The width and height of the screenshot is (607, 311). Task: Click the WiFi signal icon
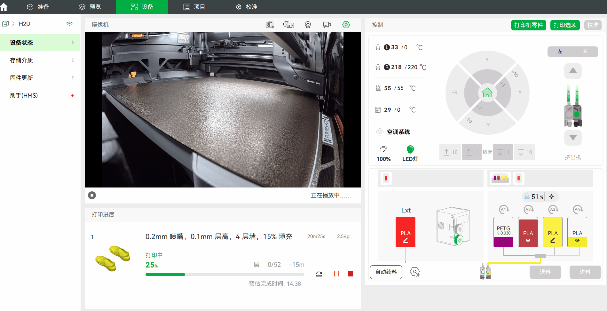(x=69, y=24)
